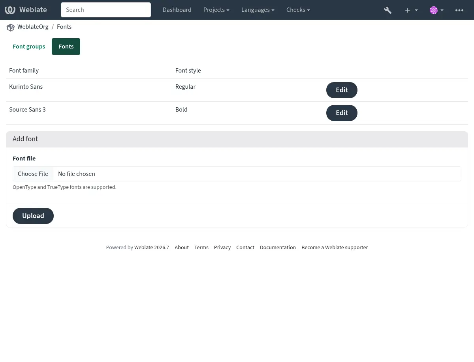This screenshot has height=362, width=474.
Task: Open the plus add menu
Action: tap(411, 10)
